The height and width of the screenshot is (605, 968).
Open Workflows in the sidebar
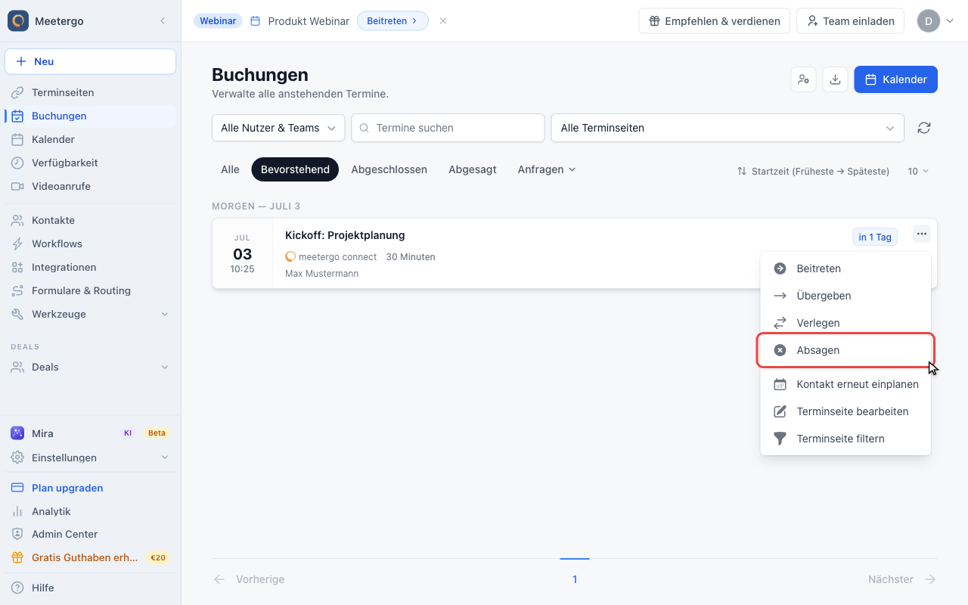[90, 244]
